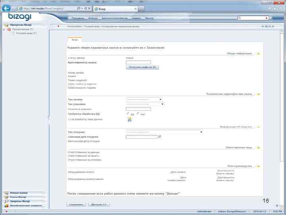The width and height of the screenshot is (286, 215).
Task: Click the red marker icon in breadcrumb bar
Action: pos(58,26)
